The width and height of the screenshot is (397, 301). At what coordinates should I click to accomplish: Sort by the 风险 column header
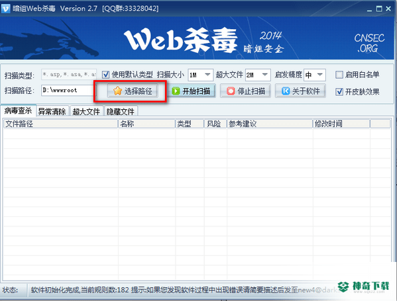click(x=215, y=124)
